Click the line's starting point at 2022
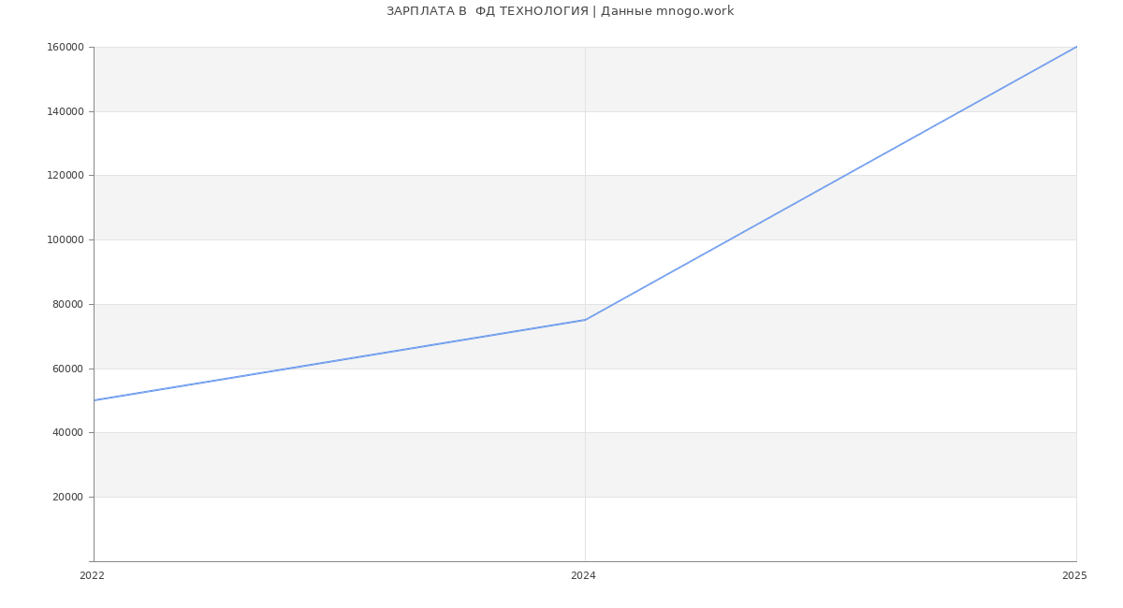 [95, 400]
